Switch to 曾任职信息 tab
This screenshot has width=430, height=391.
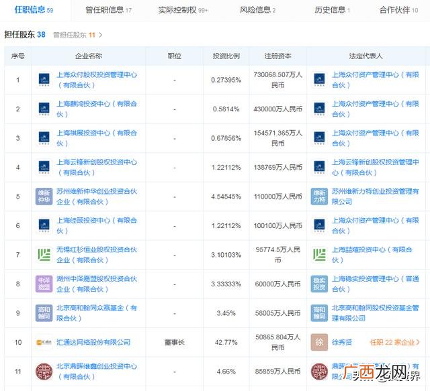pos(108,10)
